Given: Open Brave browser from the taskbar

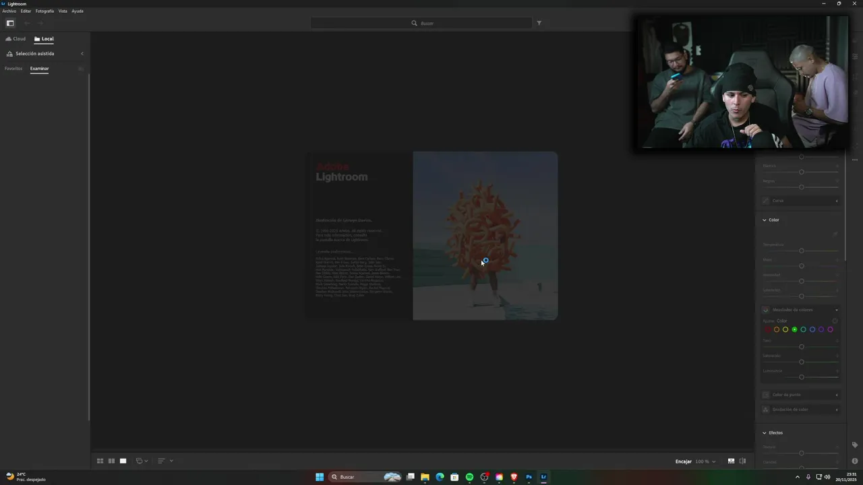Looking at the screenshot, I should (x=514, y=477).
